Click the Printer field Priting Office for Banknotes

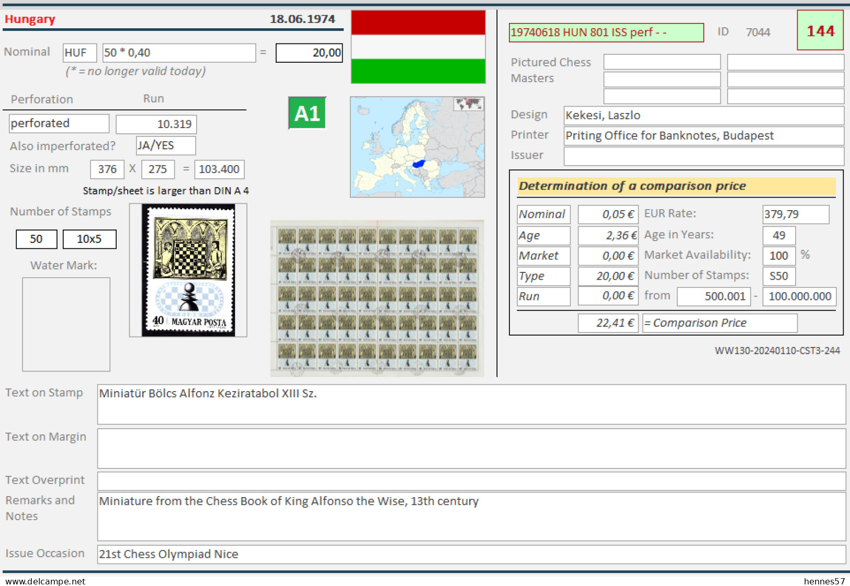[x=704, y=136]
